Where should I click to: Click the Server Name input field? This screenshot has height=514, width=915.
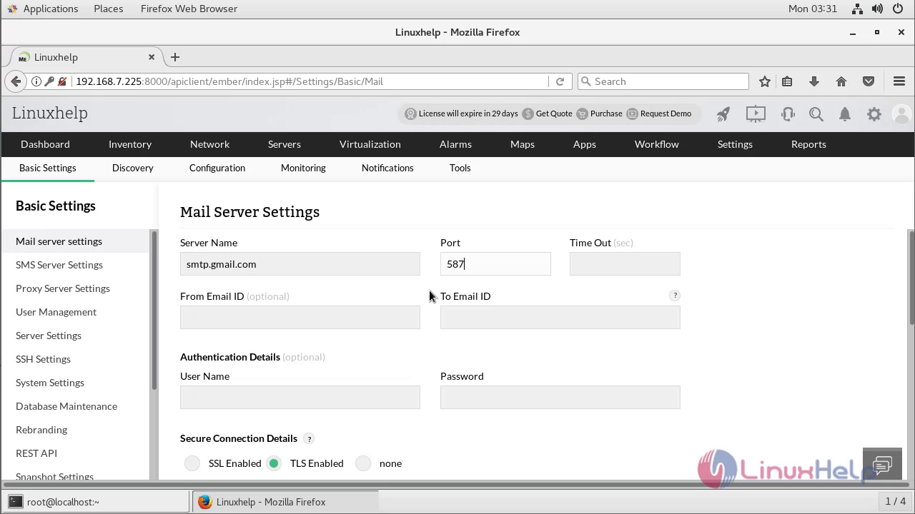(300, 264)
